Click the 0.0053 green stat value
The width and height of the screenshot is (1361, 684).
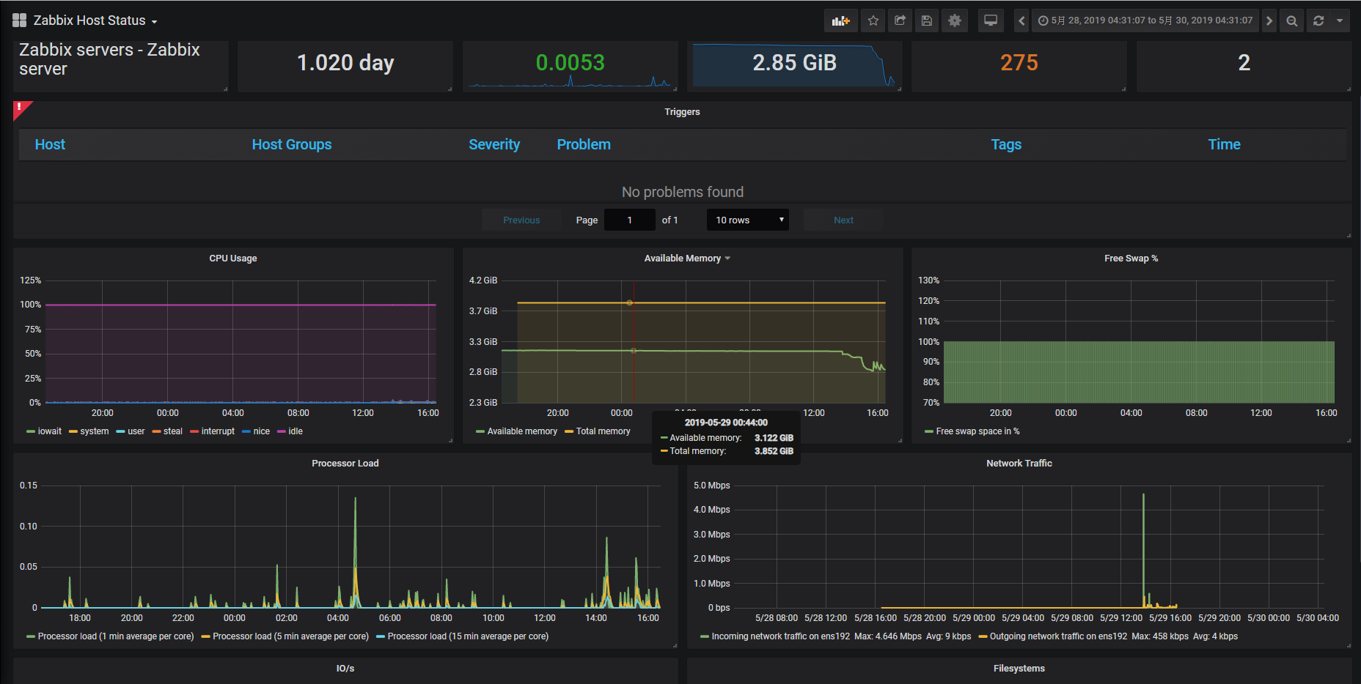click(x=570, y=63)
